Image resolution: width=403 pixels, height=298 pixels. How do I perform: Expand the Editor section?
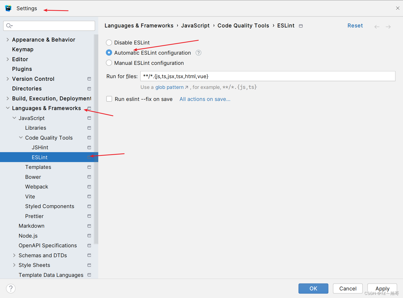click(8, 59)
